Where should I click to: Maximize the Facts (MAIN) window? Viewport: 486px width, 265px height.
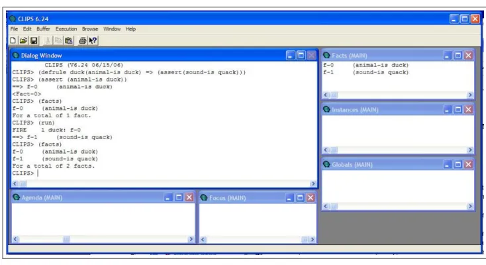458,56
